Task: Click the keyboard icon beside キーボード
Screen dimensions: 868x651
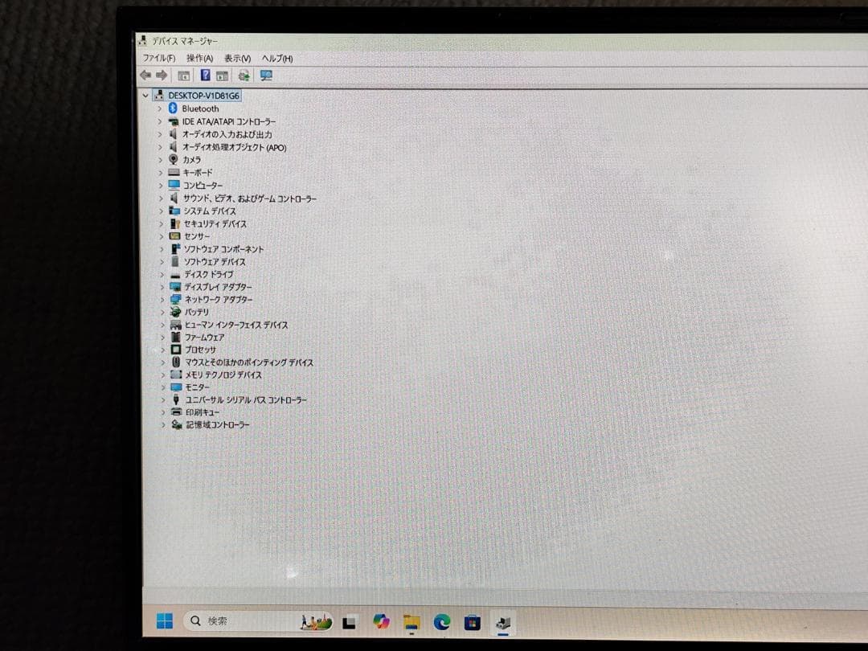Action: click(x=174, y=172)
